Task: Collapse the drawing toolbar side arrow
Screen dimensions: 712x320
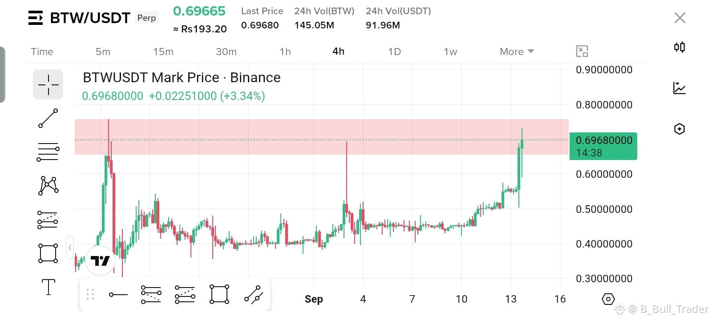Action: (x=70, y=248)
